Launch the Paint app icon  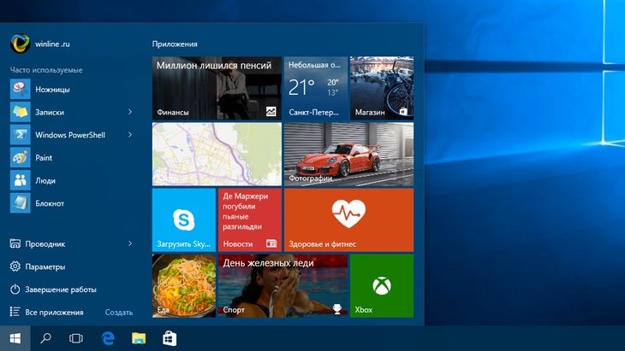click(20, 157)
